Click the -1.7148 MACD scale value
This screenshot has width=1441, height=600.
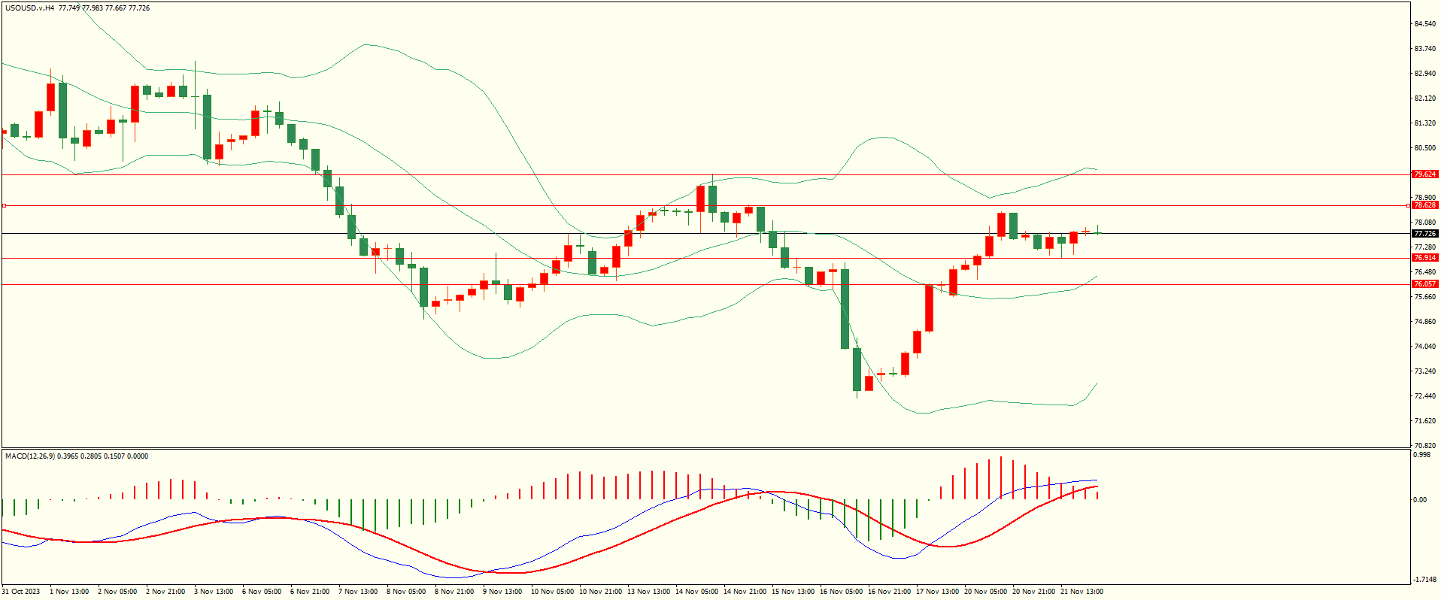tap(1424, 580)
